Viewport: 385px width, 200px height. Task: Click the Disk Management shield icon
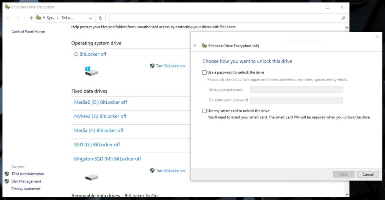click(7, 181)
